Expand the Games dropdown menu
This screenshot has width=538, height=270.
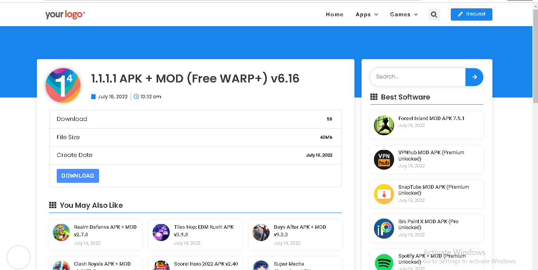[x=404, y=15]
